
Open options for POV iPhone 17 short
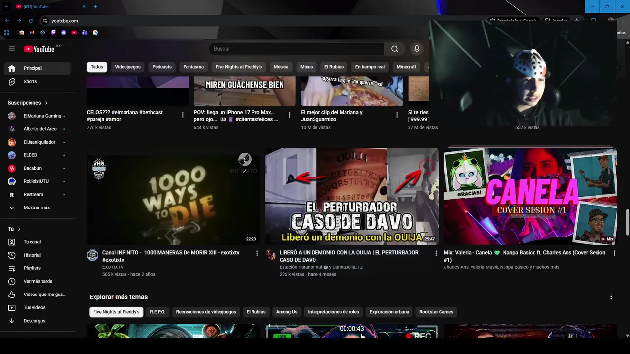click(x=289, y=115)
